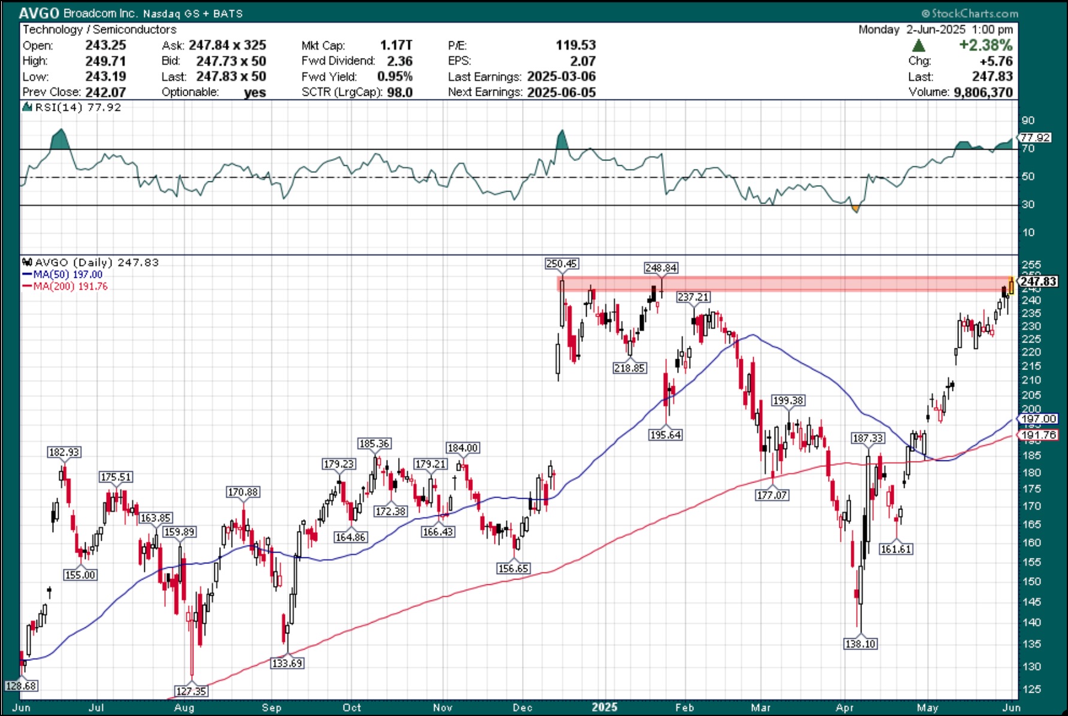Select the Prev Close value 242.07
The height and width of the screenshot is (716, 1068).
tap(105, 92)
